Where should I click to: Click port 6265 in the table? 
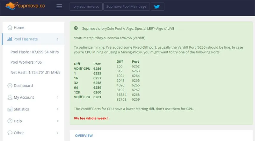(x=136, y=80)
